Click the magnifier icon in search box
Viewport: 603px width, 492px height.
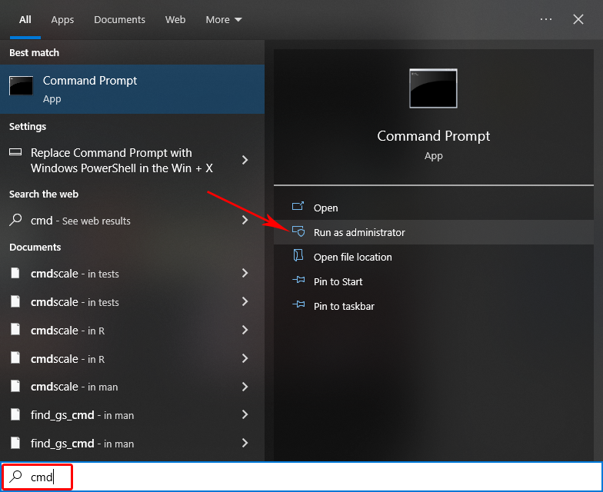point(15,476)
